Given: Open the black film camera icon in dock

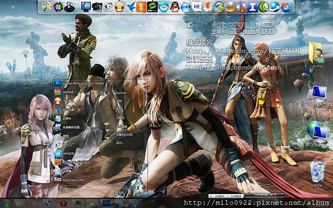Looking at the screenshot, I should (x=69, y=7).
